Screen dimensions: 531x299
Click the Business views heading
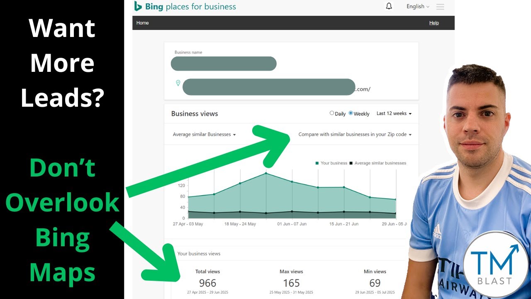pos(195,114)
